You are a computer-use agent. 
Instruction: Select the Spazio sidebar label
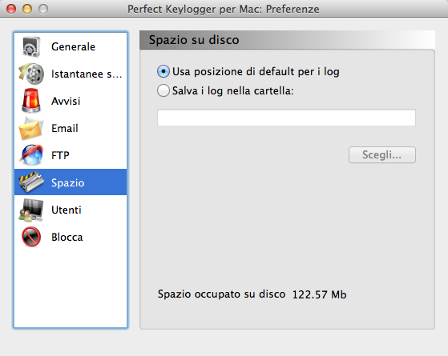[x=67, y=183]
